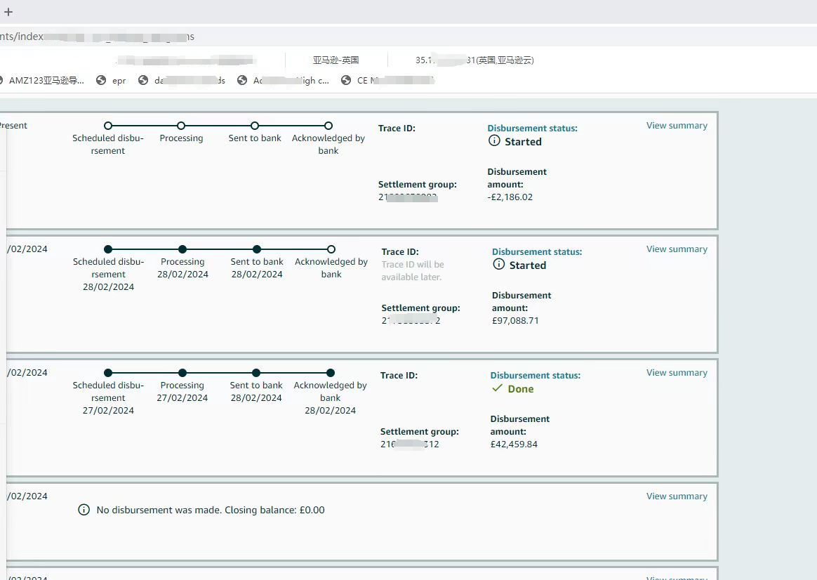Open the AMZ123 bookmark

coord(41,80)
